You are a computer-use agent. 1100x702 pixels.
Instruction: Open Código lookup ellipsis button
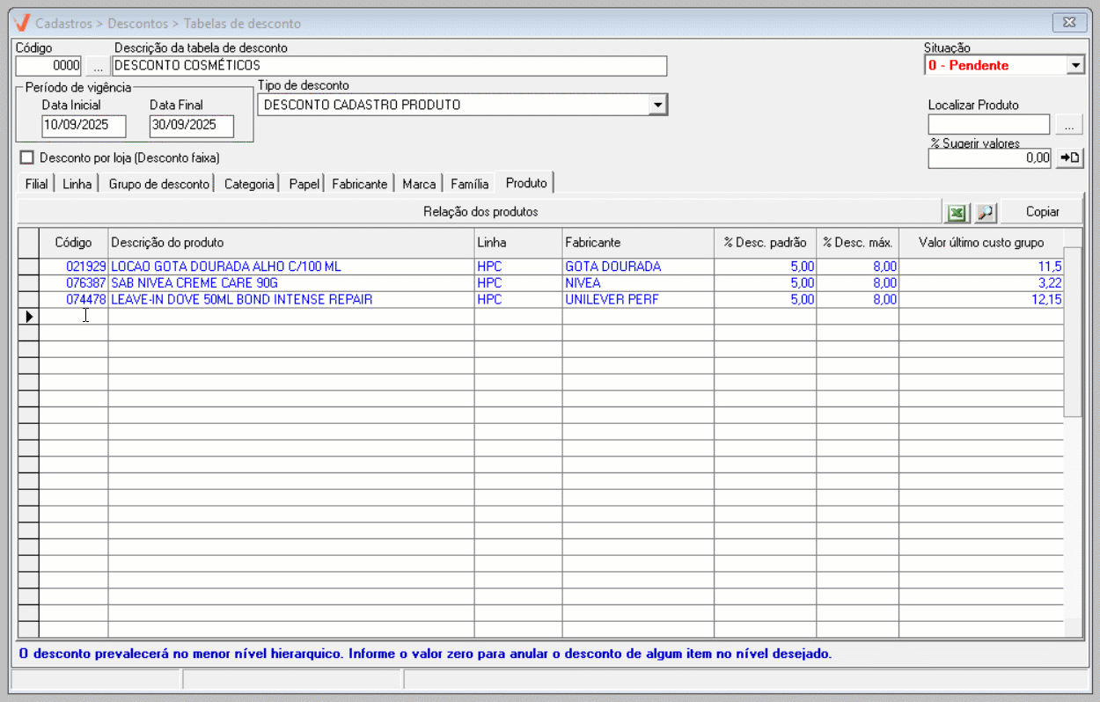(97, 66)
